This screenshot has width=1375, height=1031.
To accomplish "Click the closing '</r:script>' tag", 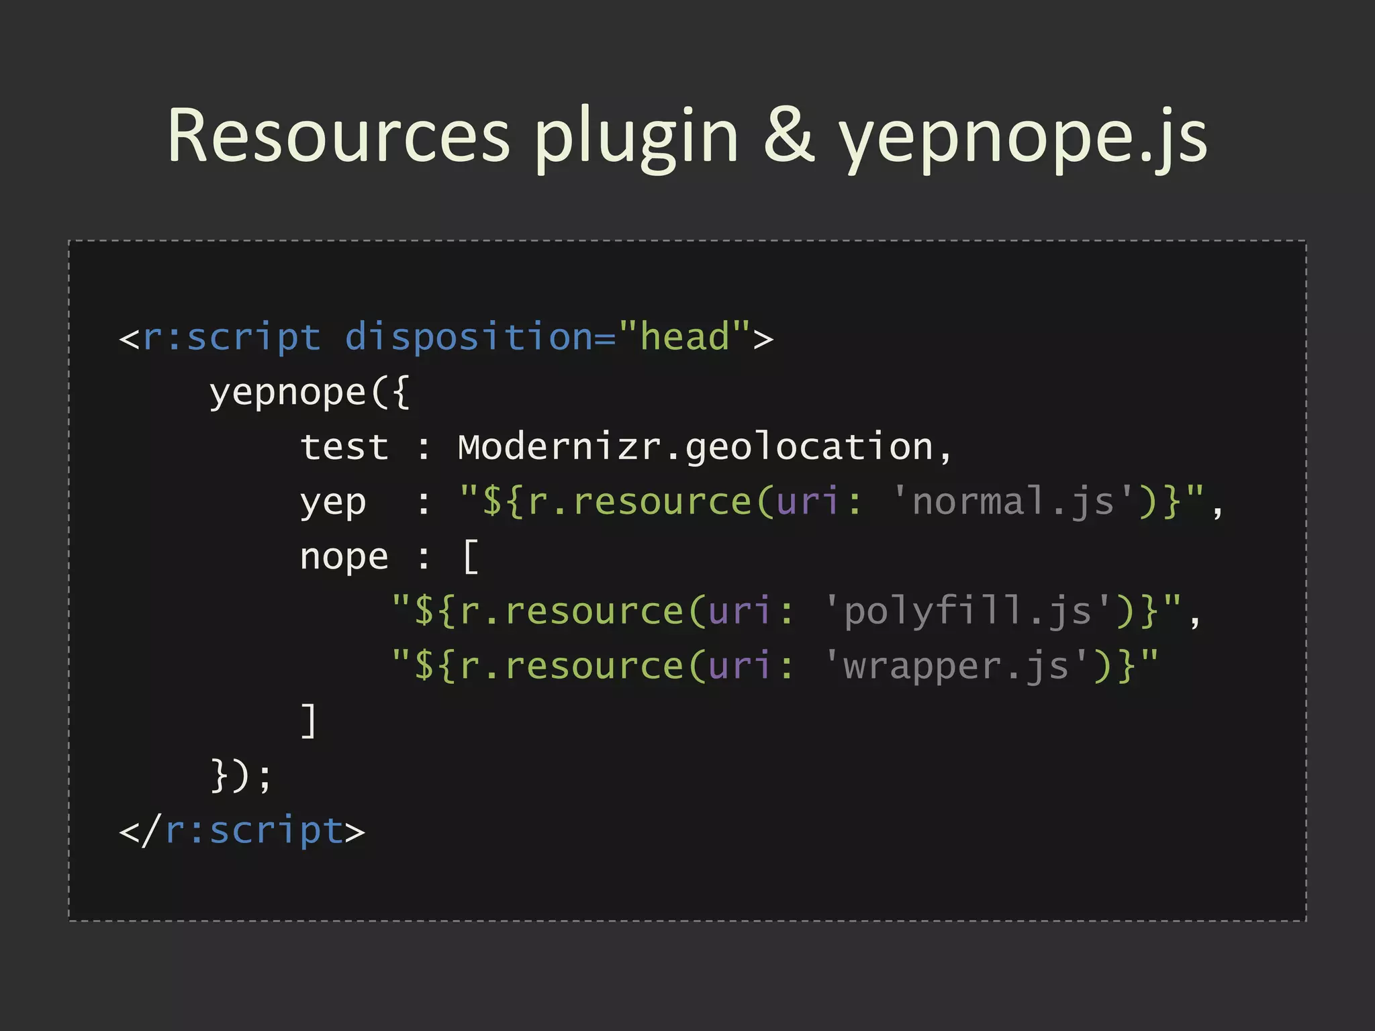I will click(242, 830).
